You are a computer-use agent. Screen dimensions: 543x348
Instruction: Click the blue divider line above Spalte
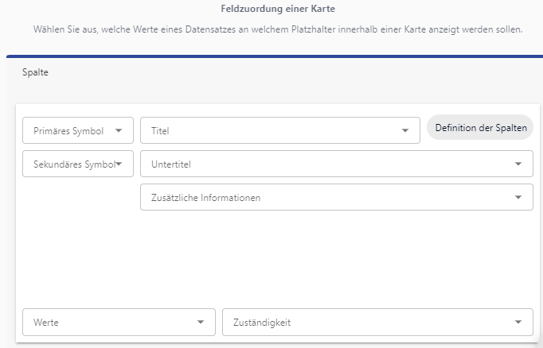[275, 56]
